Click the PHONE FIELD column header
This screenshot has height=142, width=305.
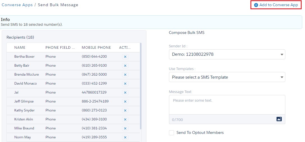point(60,47)
